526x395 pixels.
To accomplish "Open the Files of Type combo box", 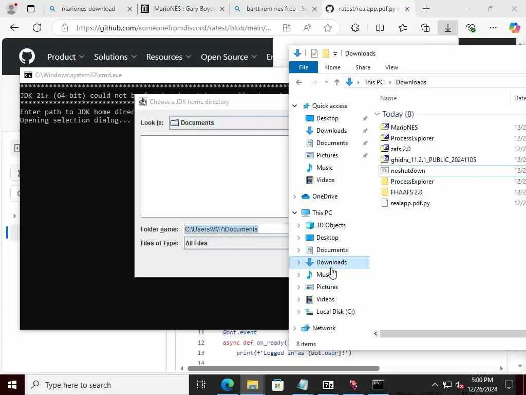I will 236,243.
